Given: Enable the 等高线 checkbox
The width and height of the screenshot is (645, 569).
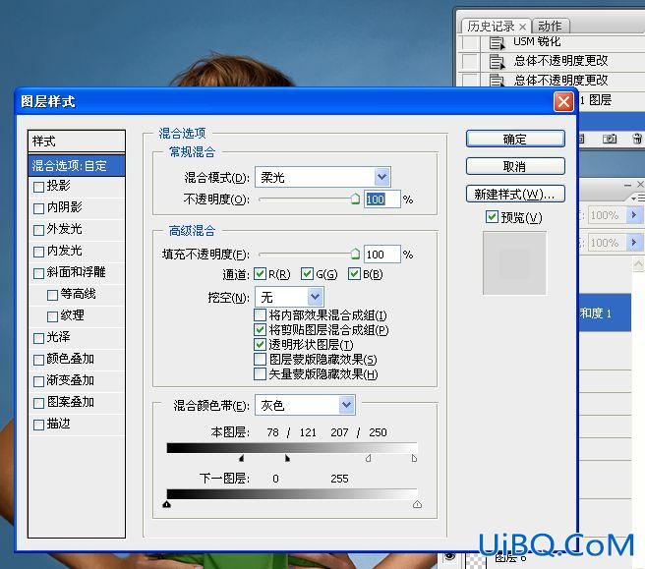Looking at the screenshot, I should pos(52,295).
